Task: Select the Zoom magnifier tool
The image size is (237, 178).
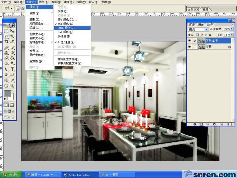Action: (12, 86)
